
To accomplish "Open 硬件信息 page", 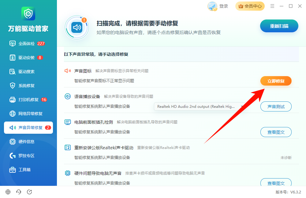I will (22, 142).
